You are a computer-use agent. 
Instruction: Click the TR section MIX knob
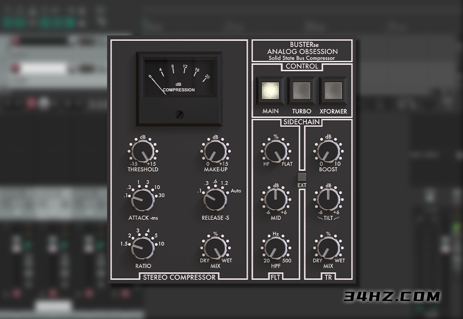click(329, 248)
